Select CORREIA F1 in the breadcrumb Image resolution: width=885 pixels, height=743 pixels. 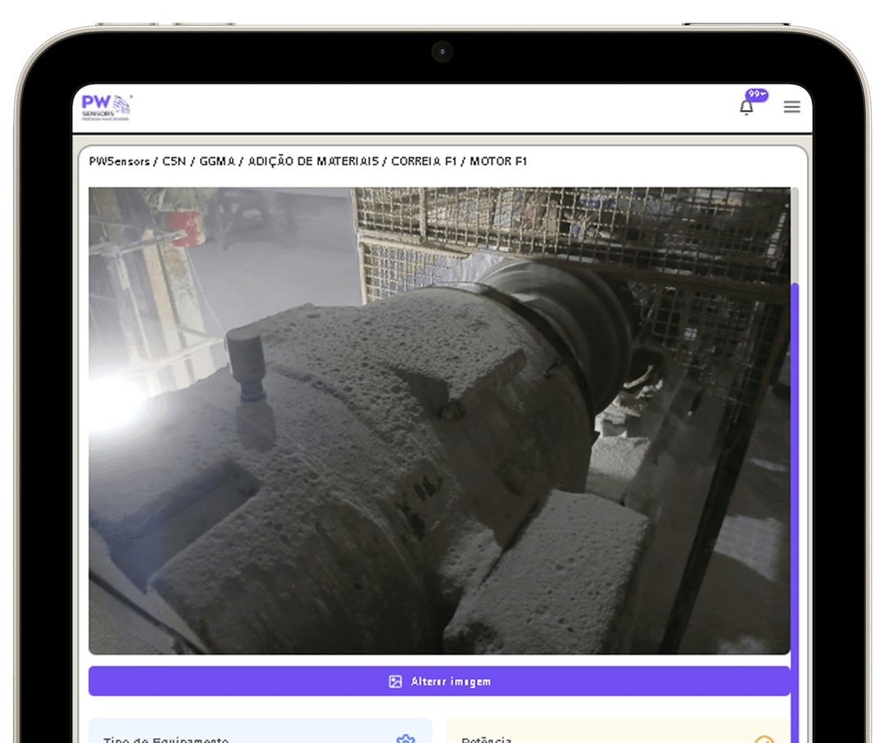pyautogui.click(x=424, y=161)
